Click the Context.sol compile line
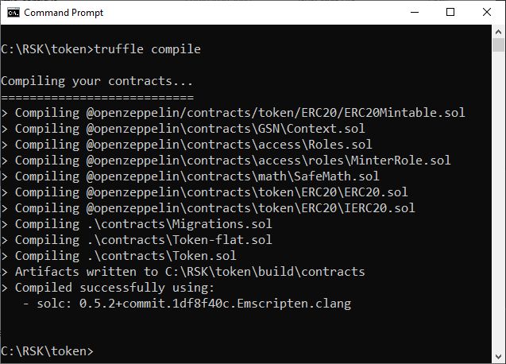 coord(183,129)
